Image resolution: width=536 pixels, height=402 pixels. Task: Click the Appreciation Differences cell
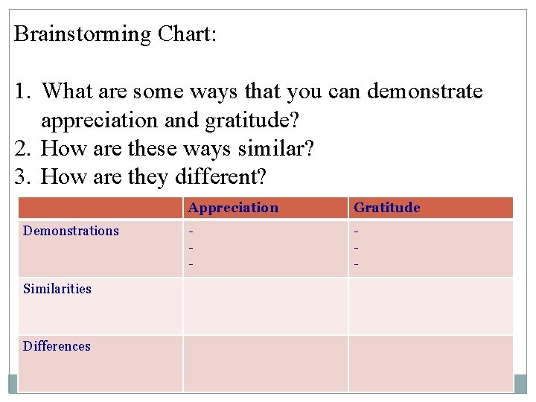tap(266, 363)
